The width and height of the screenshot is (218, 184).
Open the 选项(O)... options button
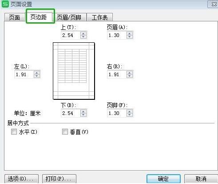pyautogui.click(x=22, y=179)
